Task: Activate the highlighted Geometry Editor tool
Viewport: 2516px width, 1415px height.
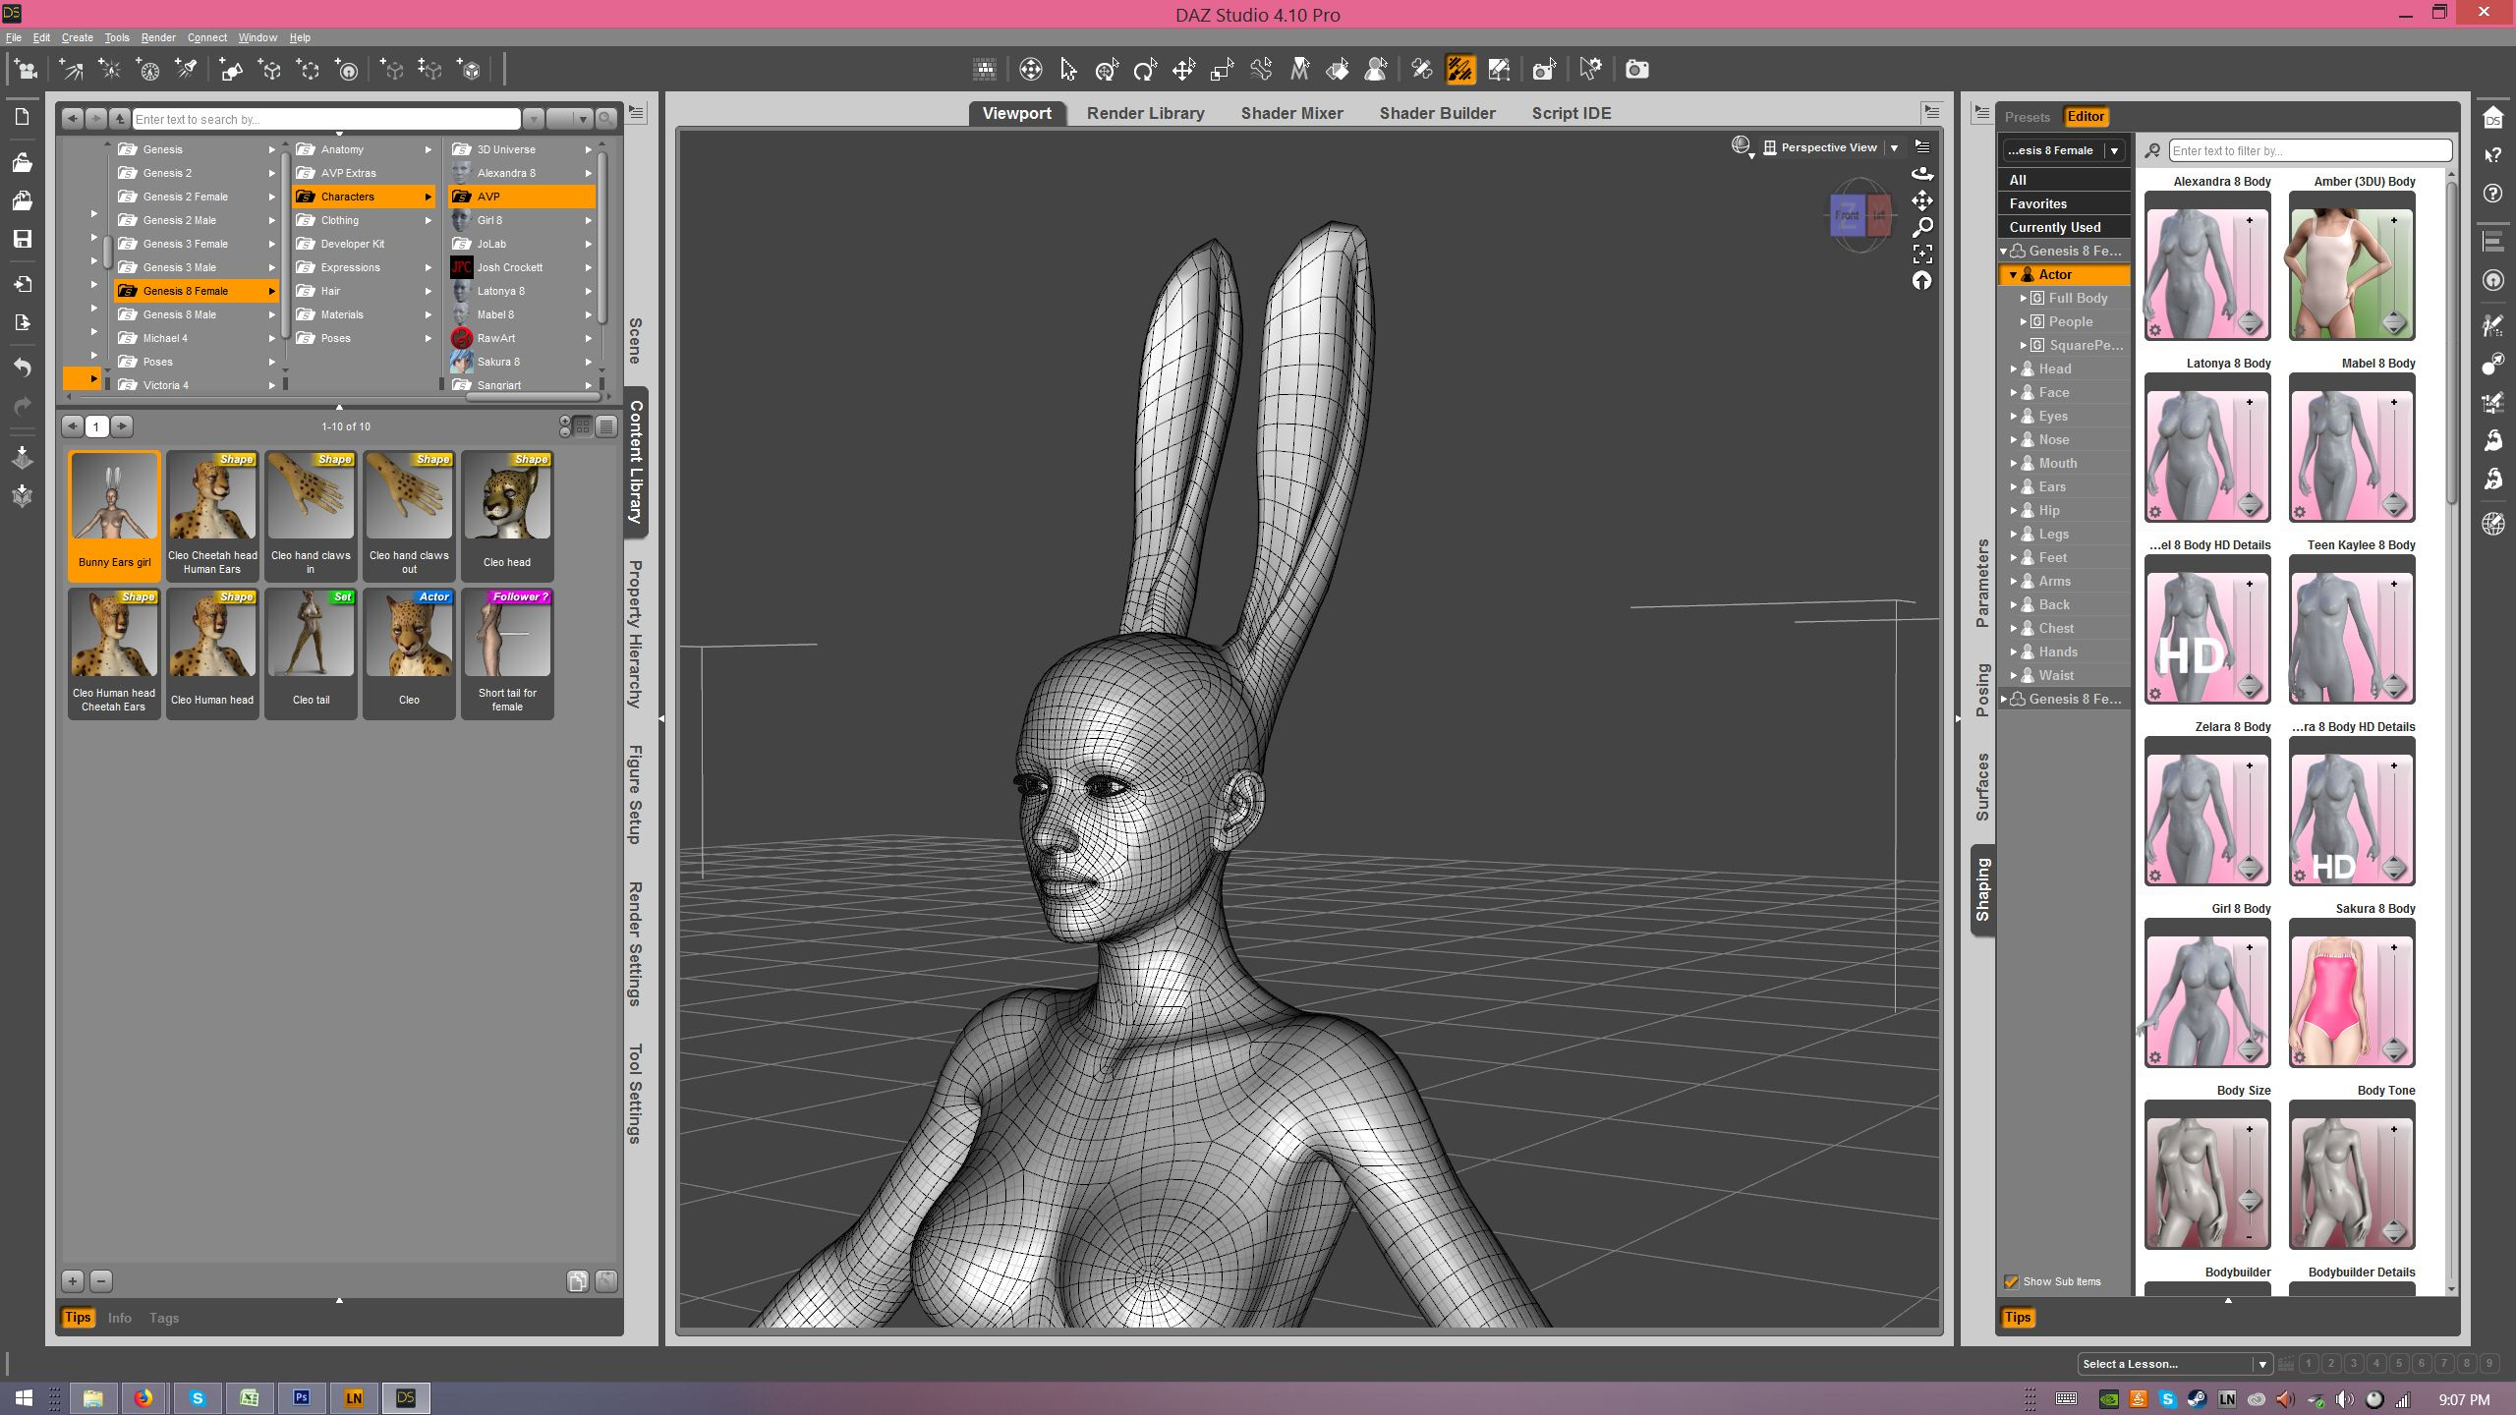Action: (x=1459, y=70)
